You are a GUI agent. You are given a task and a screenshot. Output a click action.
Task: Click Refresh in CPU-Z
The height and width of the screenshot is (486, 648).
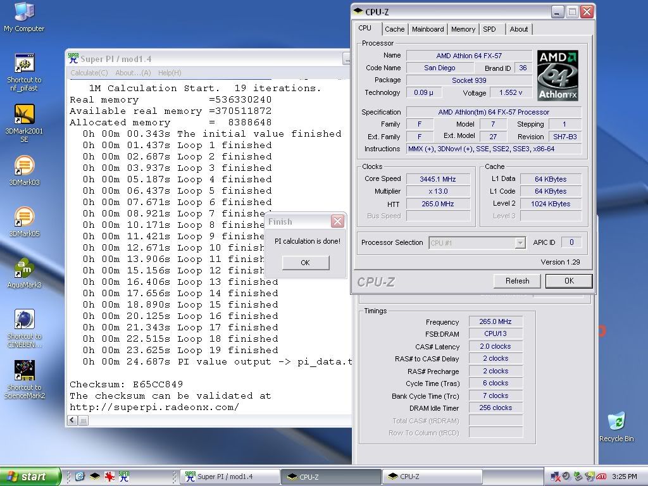[x=517, y=281]
